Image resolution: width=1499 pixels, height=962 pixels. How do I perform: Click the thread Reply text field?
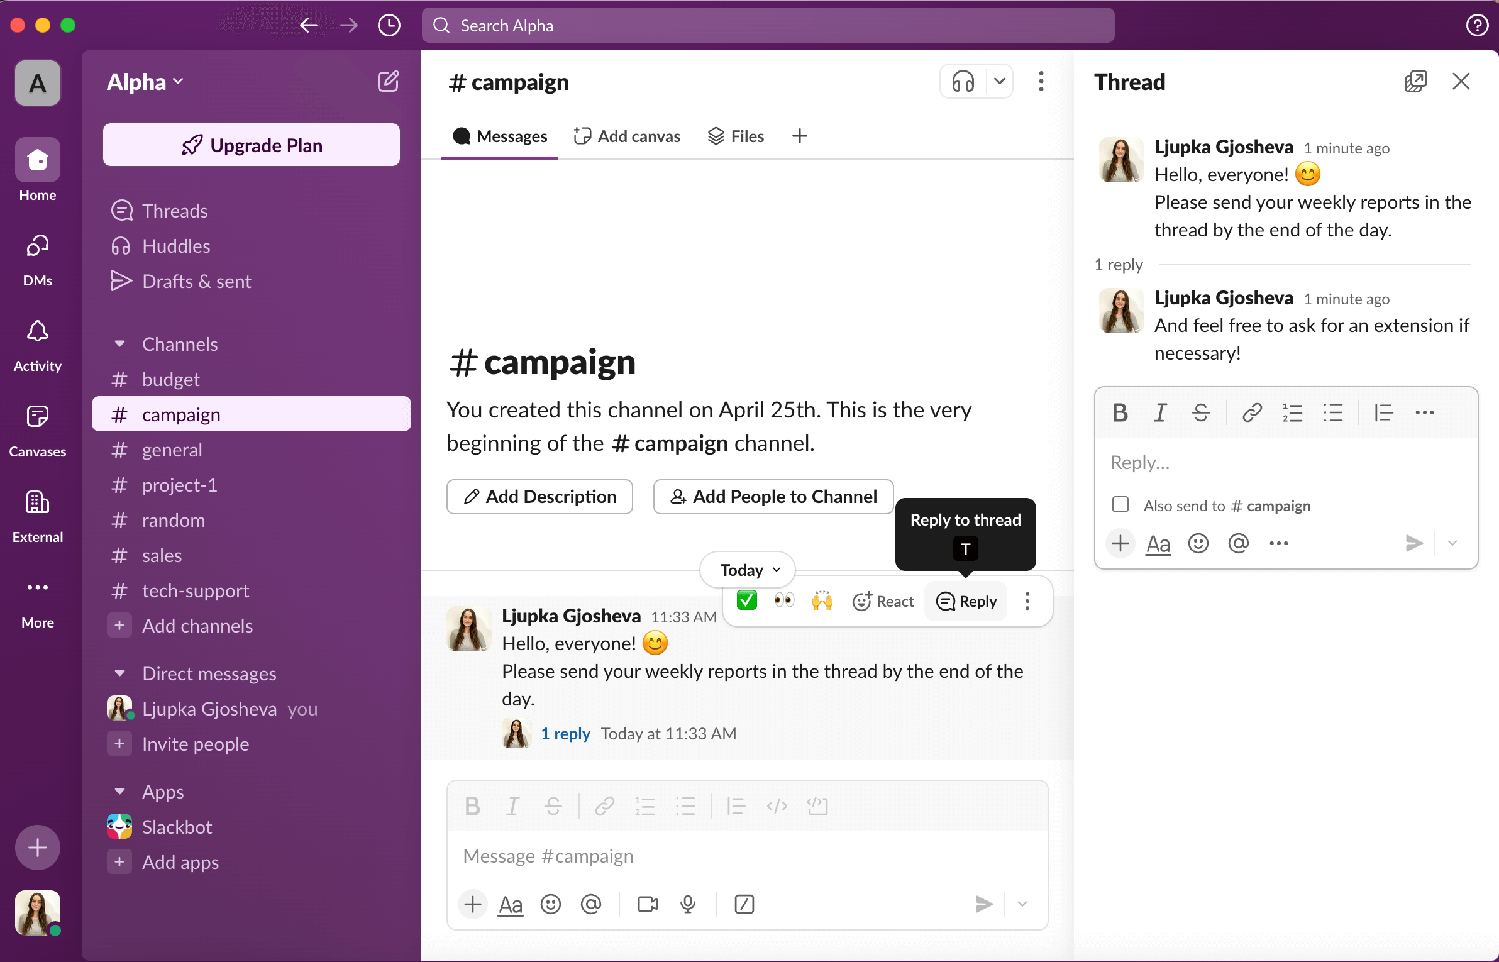tap(1286, 463)
